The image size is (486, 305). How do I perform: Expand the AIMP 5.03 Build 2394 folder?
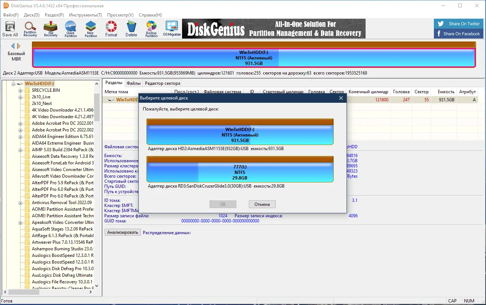tap(21, 150)
